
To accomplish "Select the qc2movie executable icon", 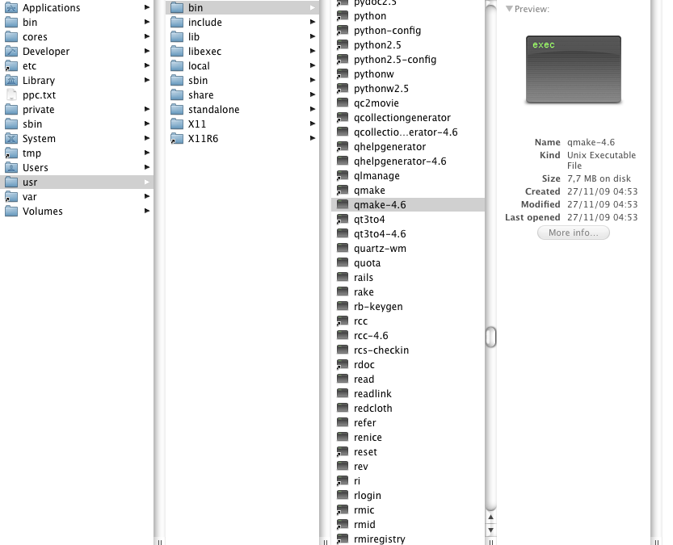I will coord(342,103).
